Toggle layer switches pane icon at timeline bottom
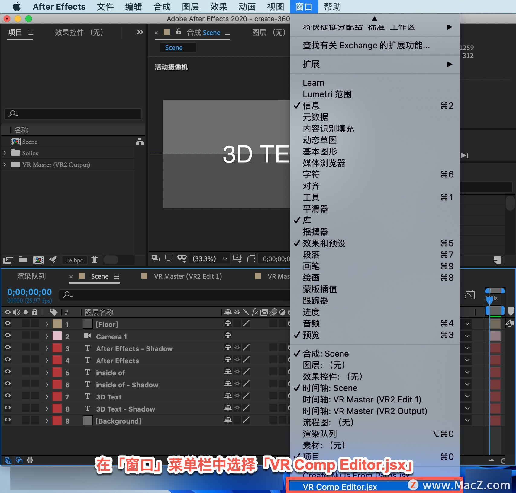The width and height of the screenshot is (516, 493). pos(8,460)
